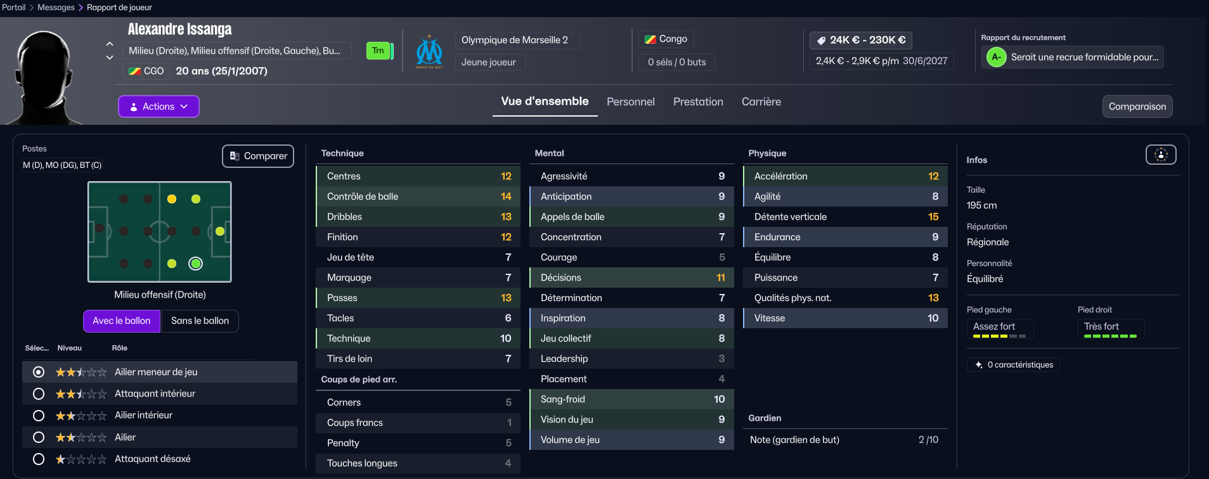Click the Messages breadcrumb link
Viewport: 1209px width, 479px height.
click(x=56, y=8)
